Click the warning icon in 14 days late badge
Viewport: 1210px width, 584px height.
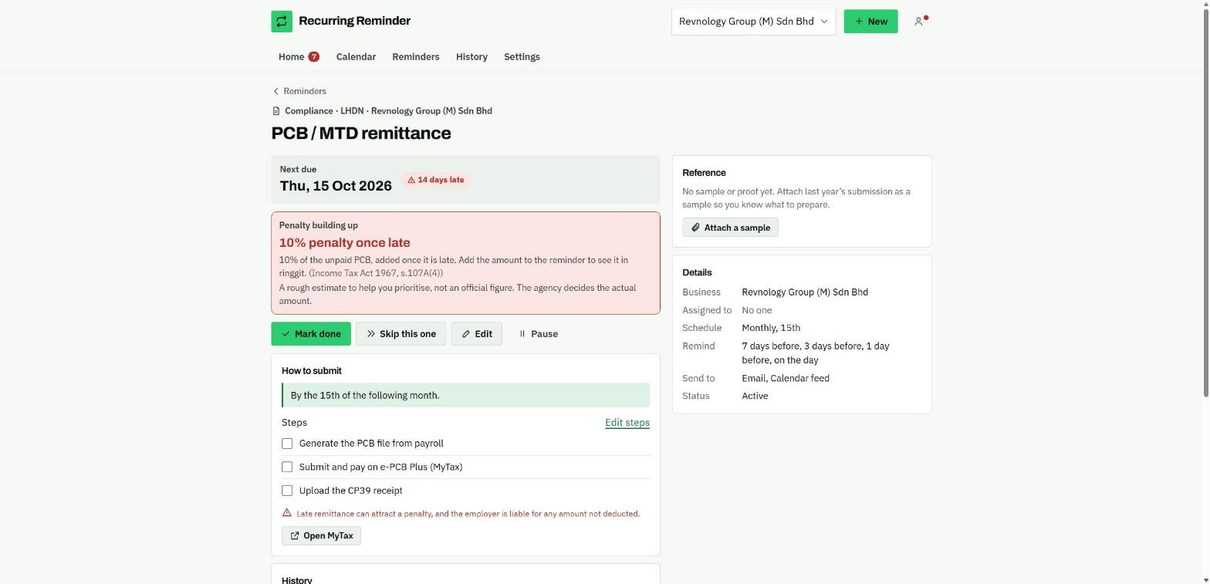(x=411, y=180)
